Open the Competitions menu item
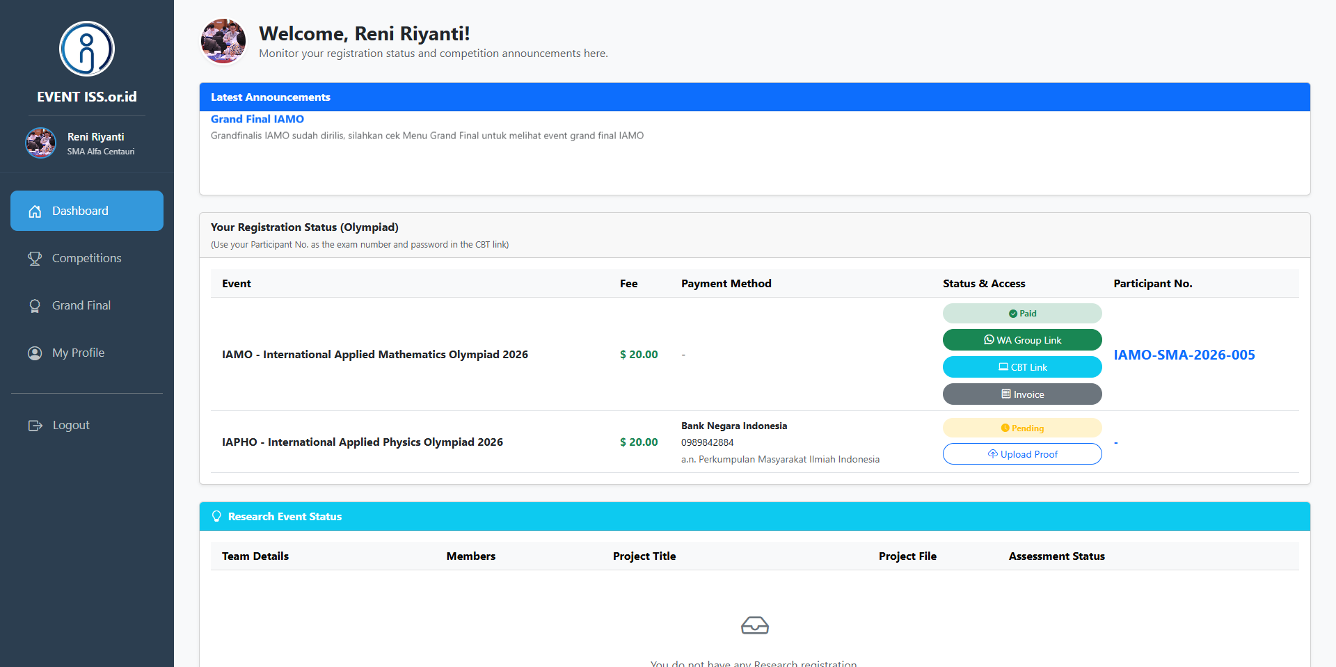 [x=87, y=258]
